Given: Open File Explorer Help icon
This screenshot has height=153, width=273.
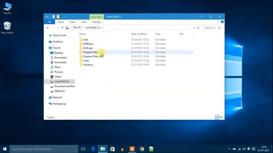Looking at the screenshot, I should (x=222, y=22).
